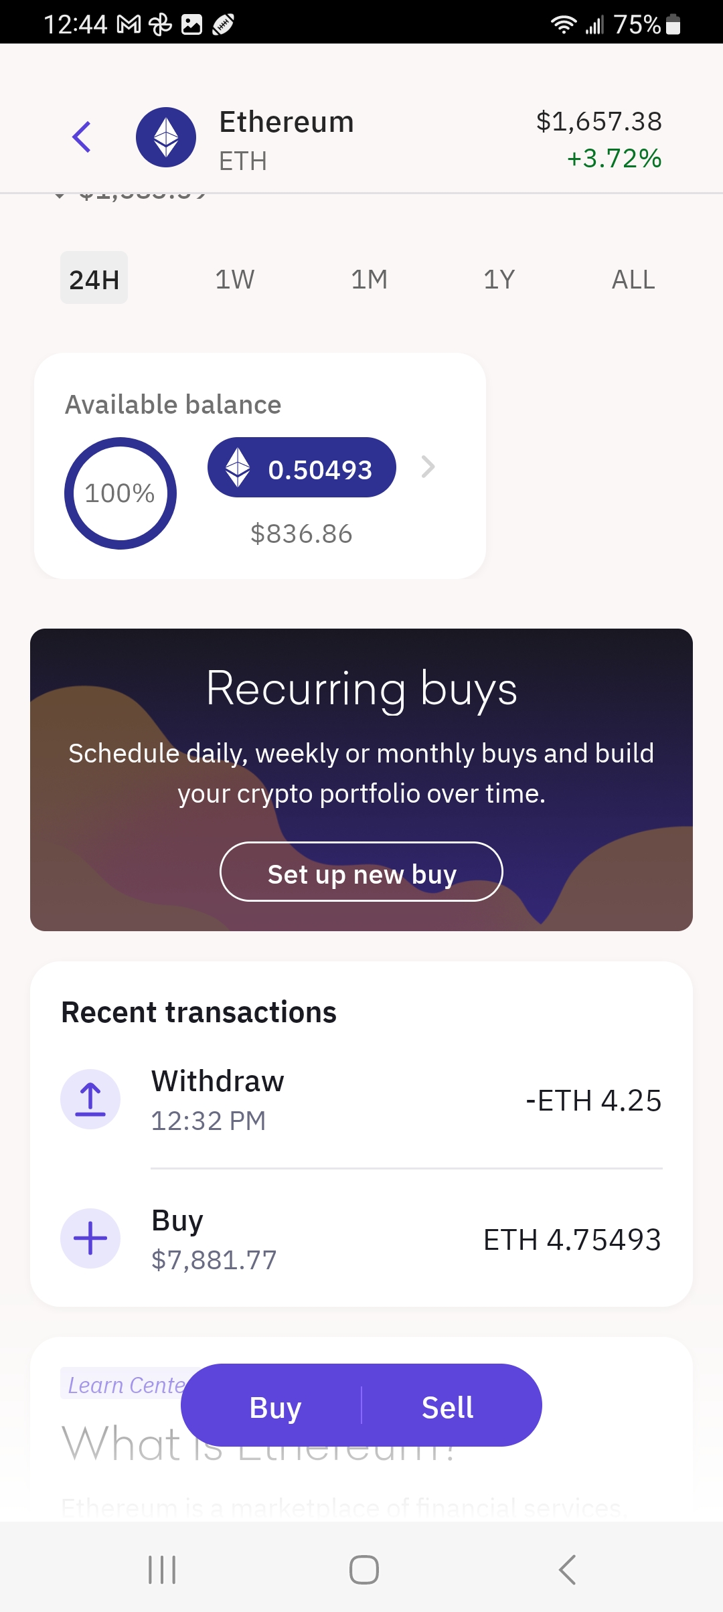Open the Withdraw -ETH 4.25 transaction

[x=406, y=1100]
